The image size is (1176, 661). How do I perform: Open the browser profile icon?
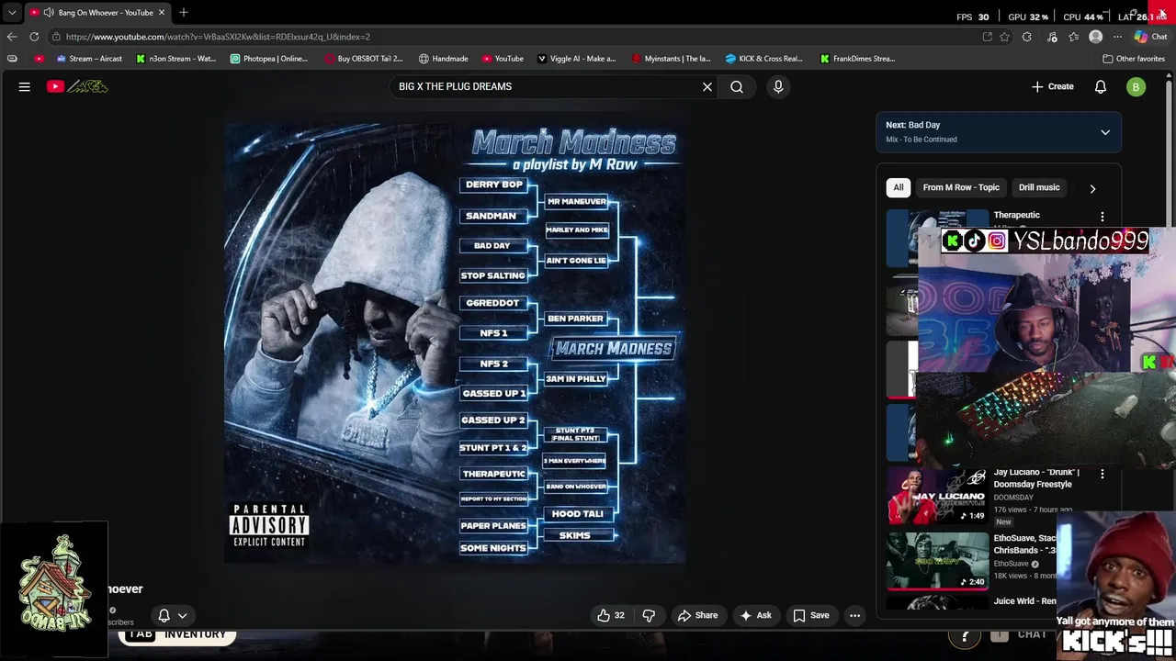pyautogui.click(x=1095, y=37)
